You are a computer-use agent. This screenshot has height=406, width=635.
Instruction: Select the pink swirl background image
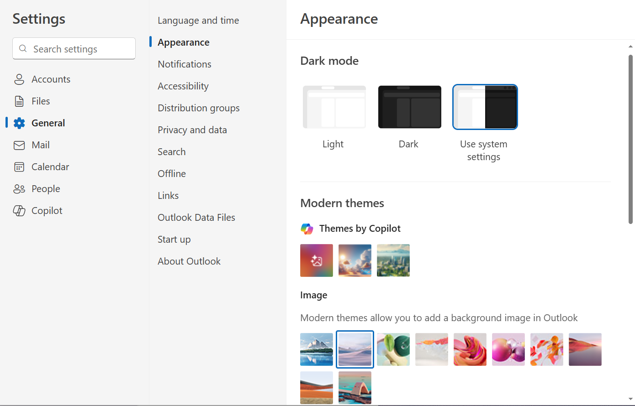[470, 349]
